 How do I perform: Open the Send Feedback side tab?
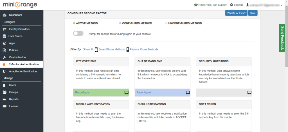pos(282,38)
